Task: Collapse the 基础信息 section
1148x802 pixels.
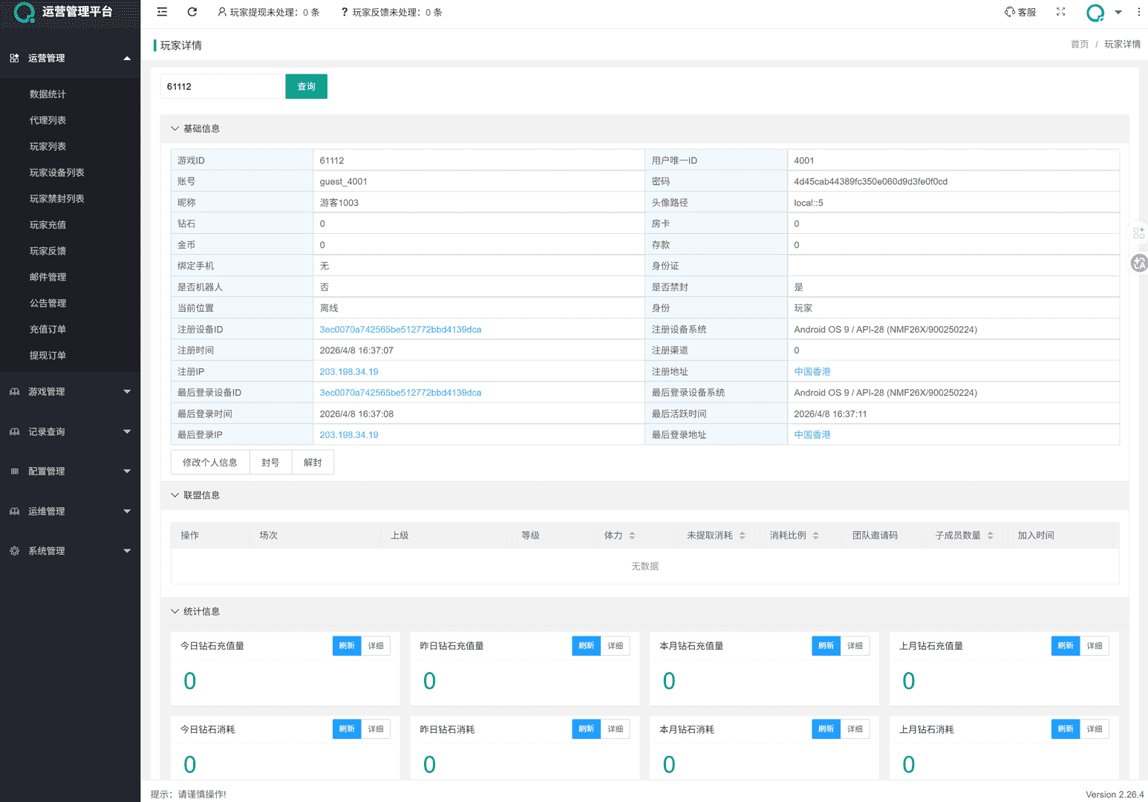Action: click(x=175, y=128)
